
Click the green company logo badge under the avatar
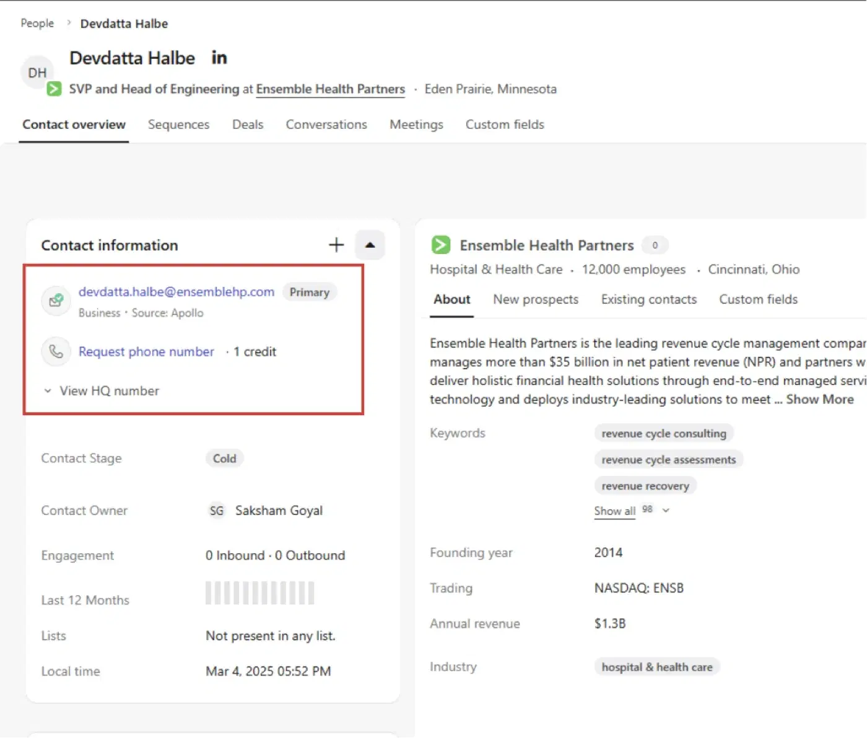coord(54,89)
